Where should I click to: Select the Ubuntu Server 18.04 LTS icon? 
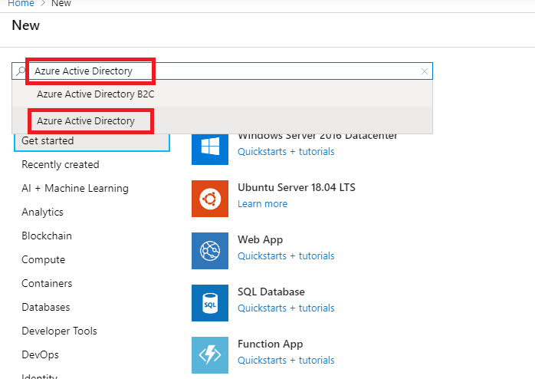(210, 199)
